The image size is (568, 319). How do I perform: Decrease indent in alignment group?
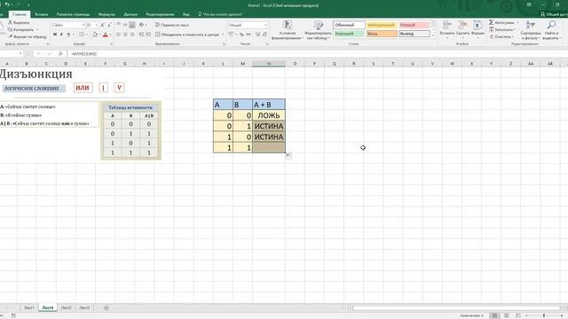pyautogui.click(x=141, y=35)
